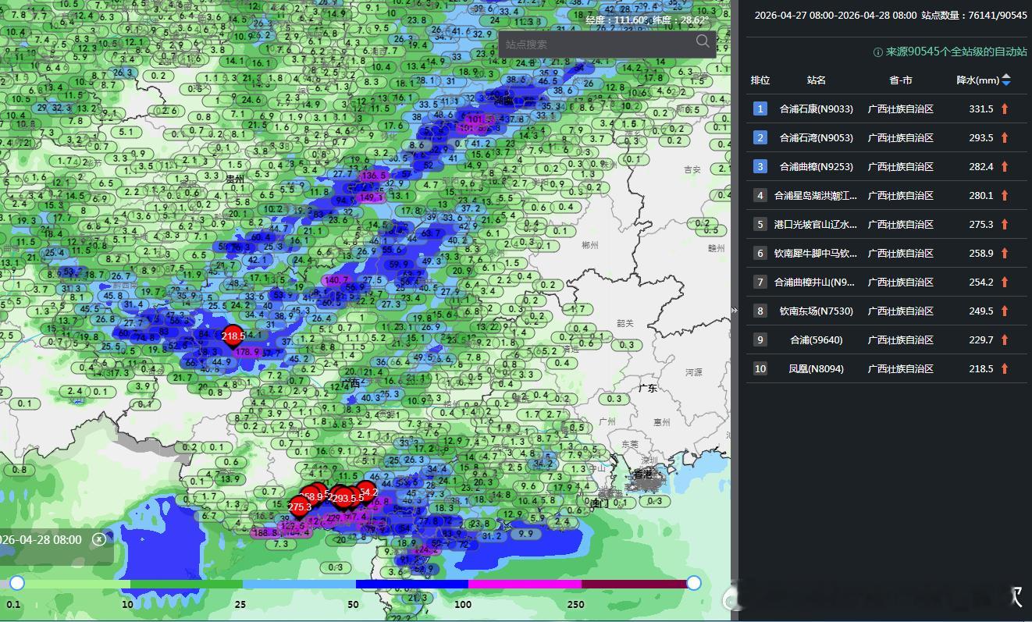Click the red up arrow for 合浦曲樟(N9253)
Screen dimensions: 1032x622
click(1005, 167)
